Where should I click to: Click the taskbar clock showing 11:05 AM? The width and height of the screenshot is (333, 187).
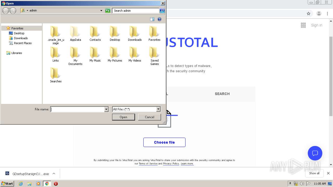point(320,184)
